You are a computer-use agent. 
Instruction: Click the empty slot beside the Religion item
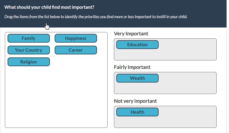click(x=76, y=62)
